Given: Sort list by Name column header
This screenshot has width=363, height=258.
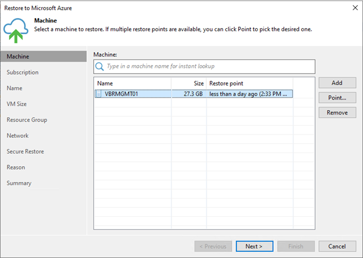Looking at the screenshot, I should (133, 83).
